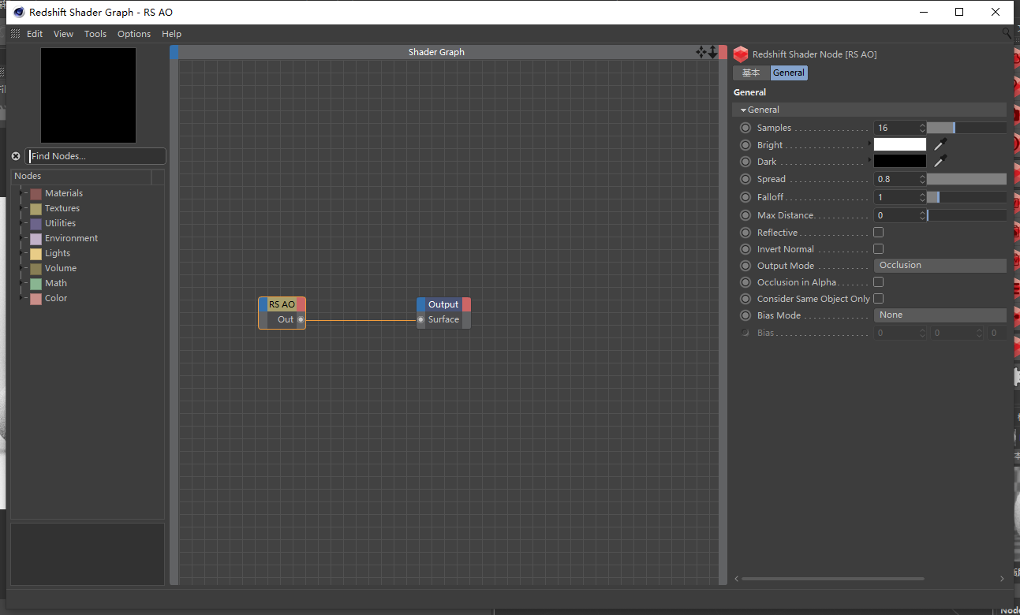This screenshot has width=1020, height=615.
Task: Toggle animation dot for Spread
Action: (x=745, y=179)
